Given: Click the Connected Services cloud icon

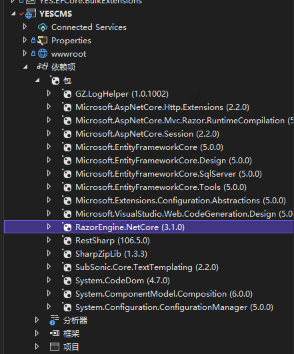Looking at the screenshot, I should (43, 27).
